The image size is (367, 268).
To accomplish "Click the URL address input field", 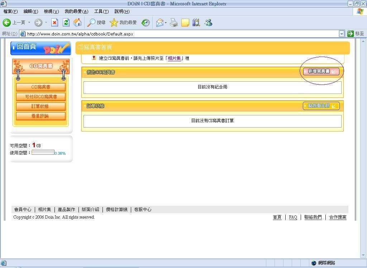I will (179, 34).
